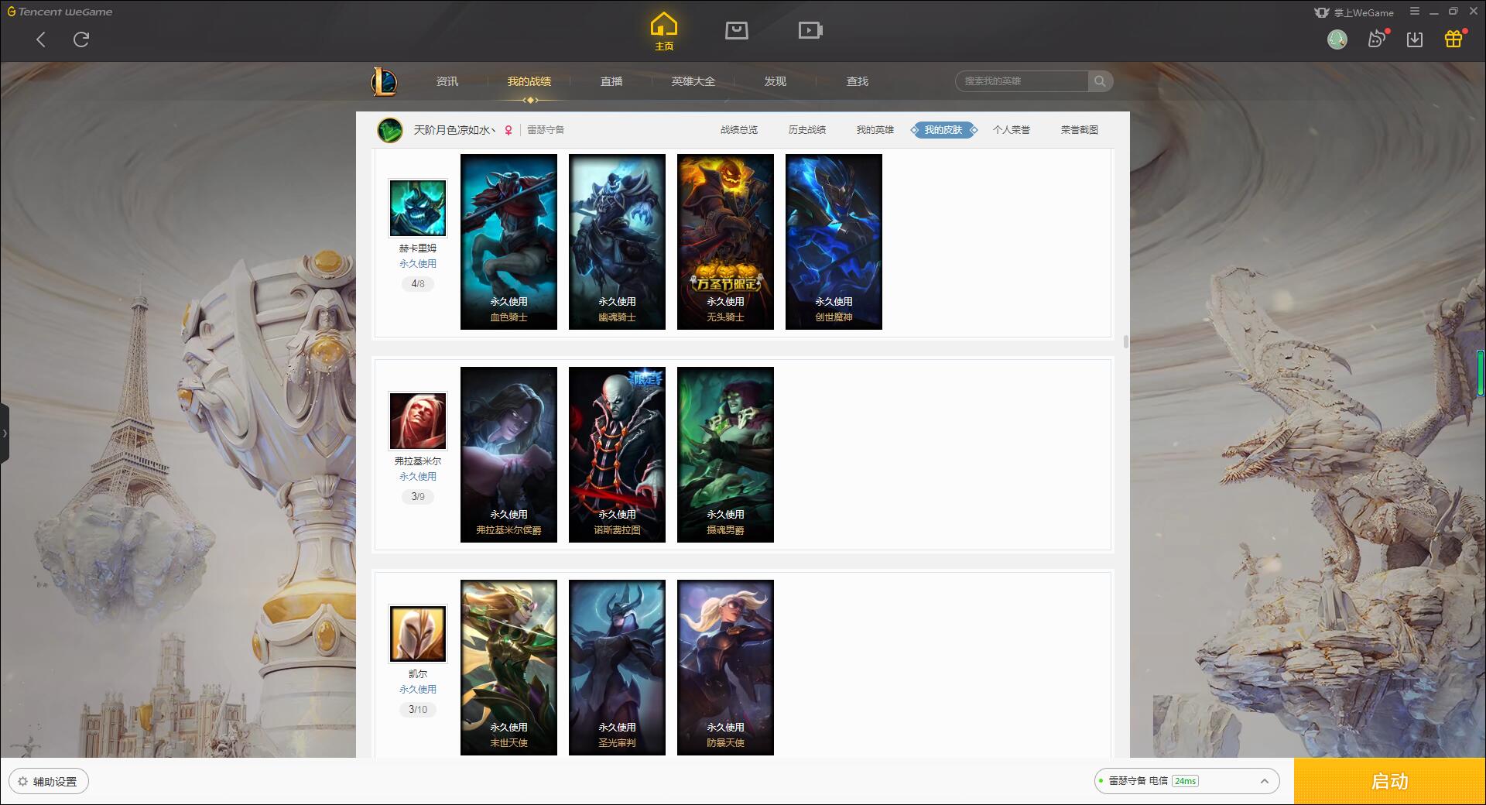Click the 凯尔 champion portrait
The image size is (1486, 805).
(x=418, y=634)
